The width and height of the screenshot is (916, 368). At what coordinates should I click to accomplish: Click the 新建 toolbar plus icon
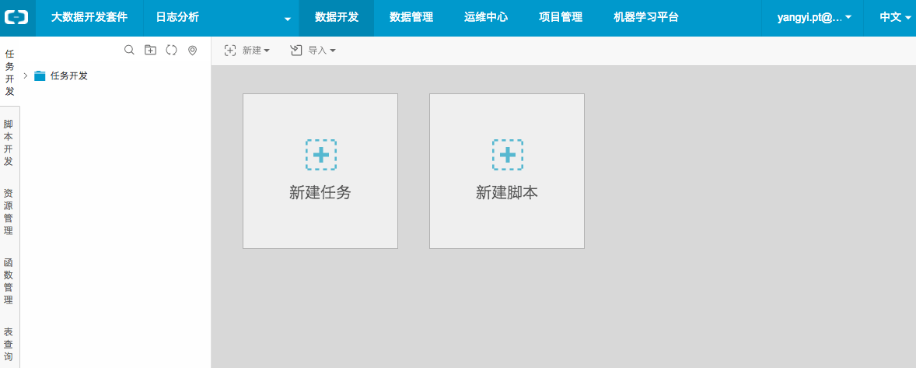pyautogui.click(x=230, y=51)
